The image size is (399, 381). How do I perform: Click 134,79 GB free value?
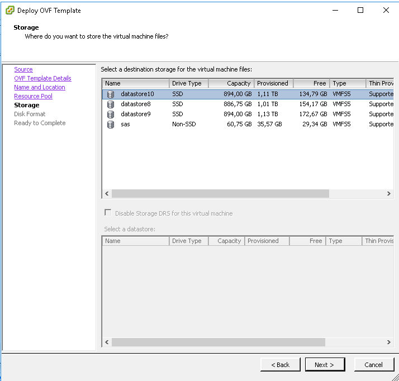tap(313, 94)
